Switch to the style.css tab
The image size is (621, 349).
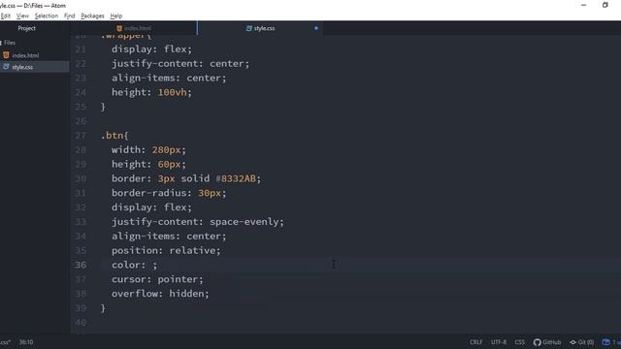260,28
